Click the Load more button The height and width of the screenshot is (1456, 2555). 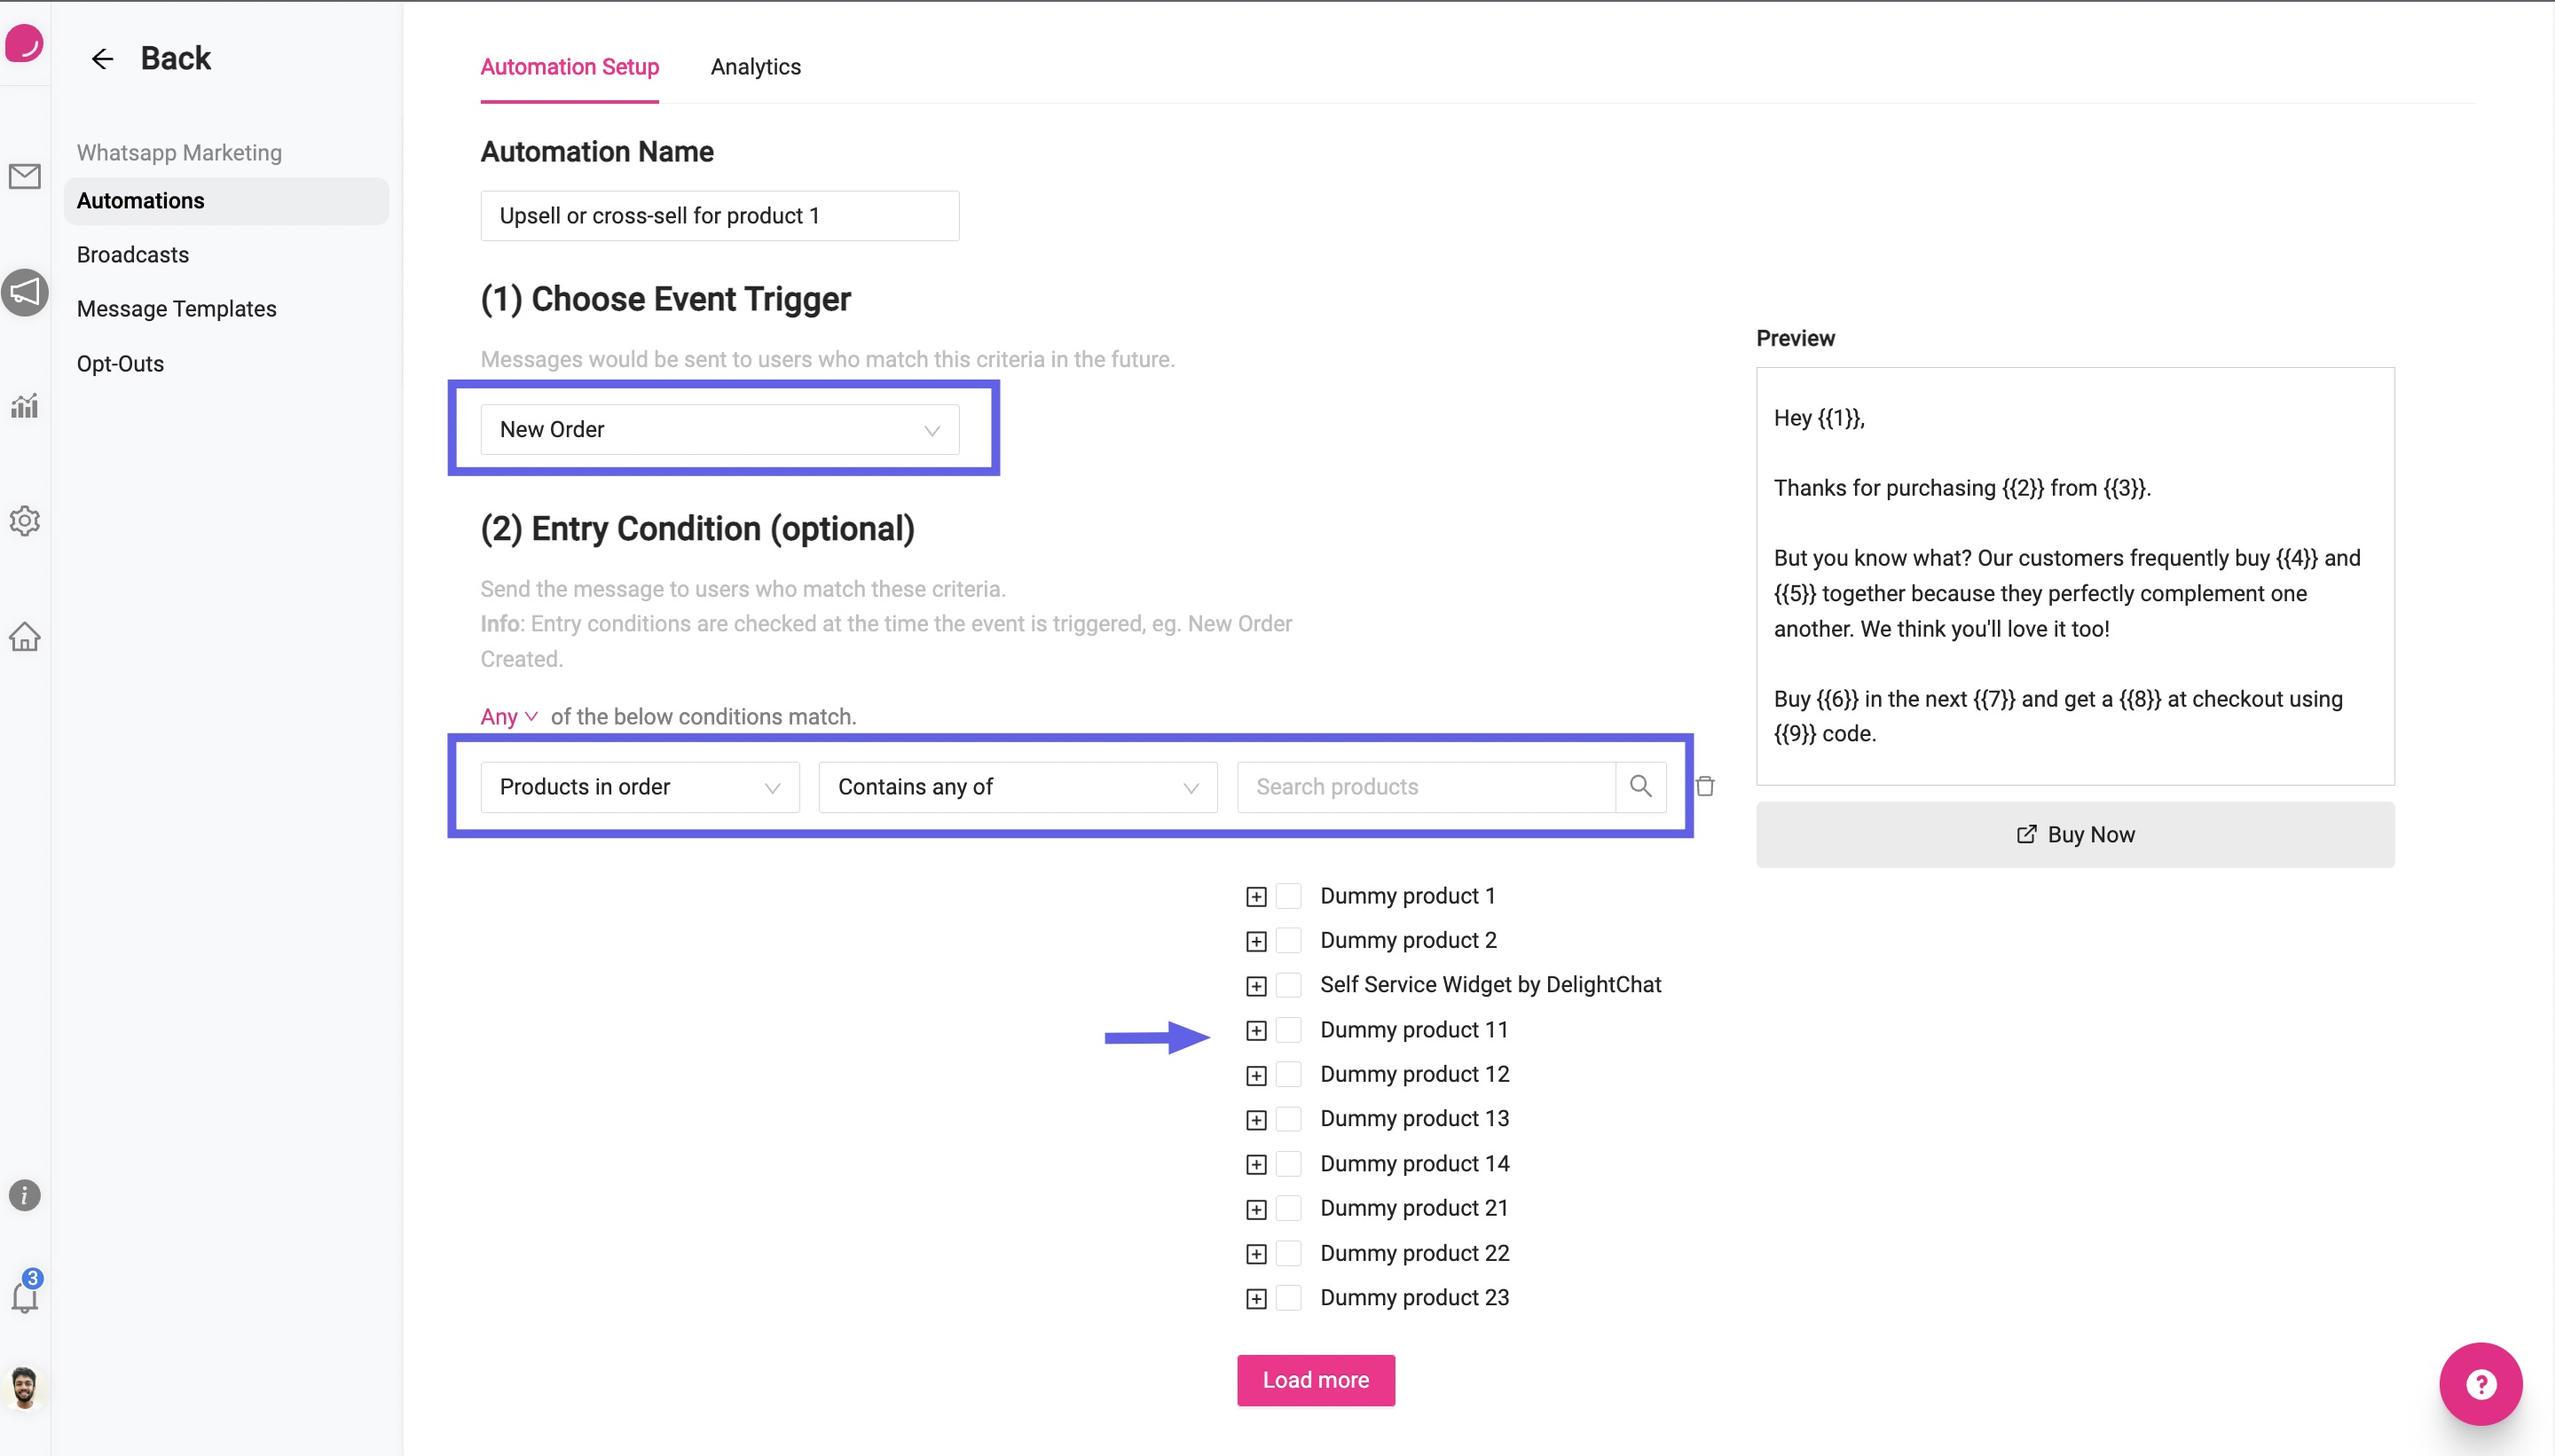coord(1316,1380)
